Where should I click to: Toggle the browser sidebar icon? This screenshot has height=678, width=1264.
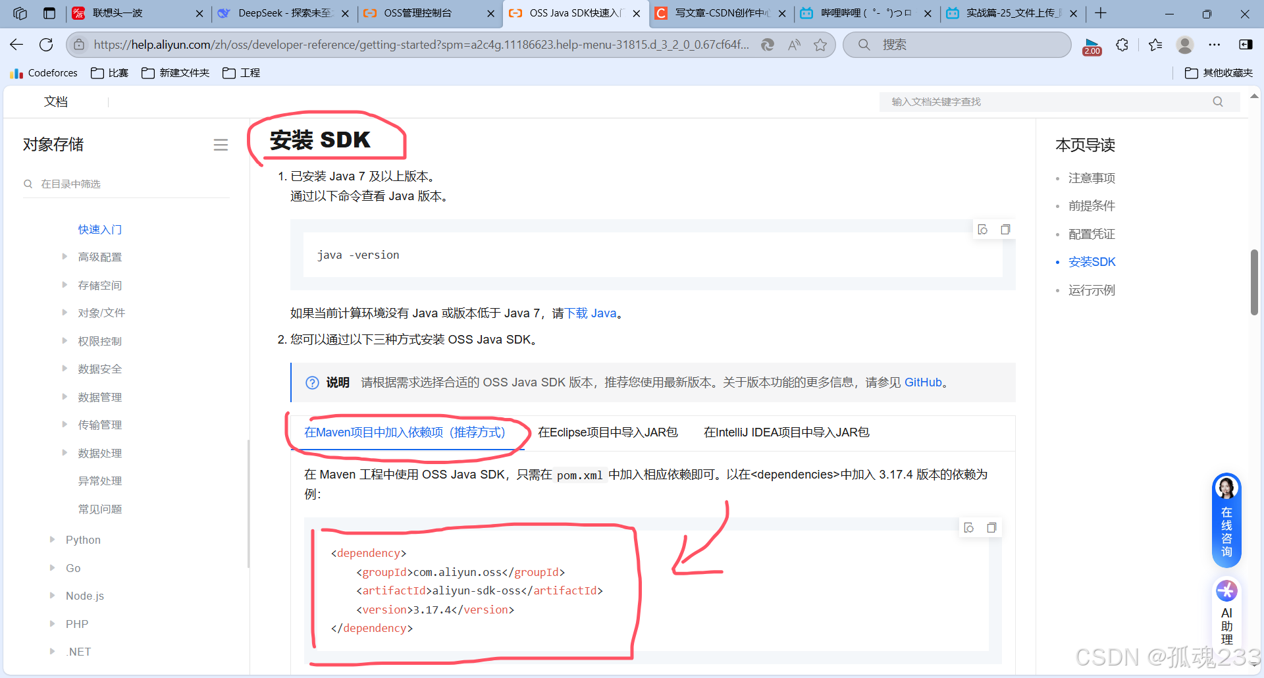(1246, 45)
